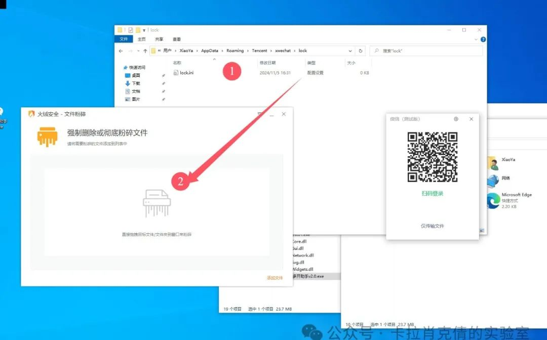Select the XiaoYa user folder icon
Screen dimensions: 547x340
(x=492, y=163)
